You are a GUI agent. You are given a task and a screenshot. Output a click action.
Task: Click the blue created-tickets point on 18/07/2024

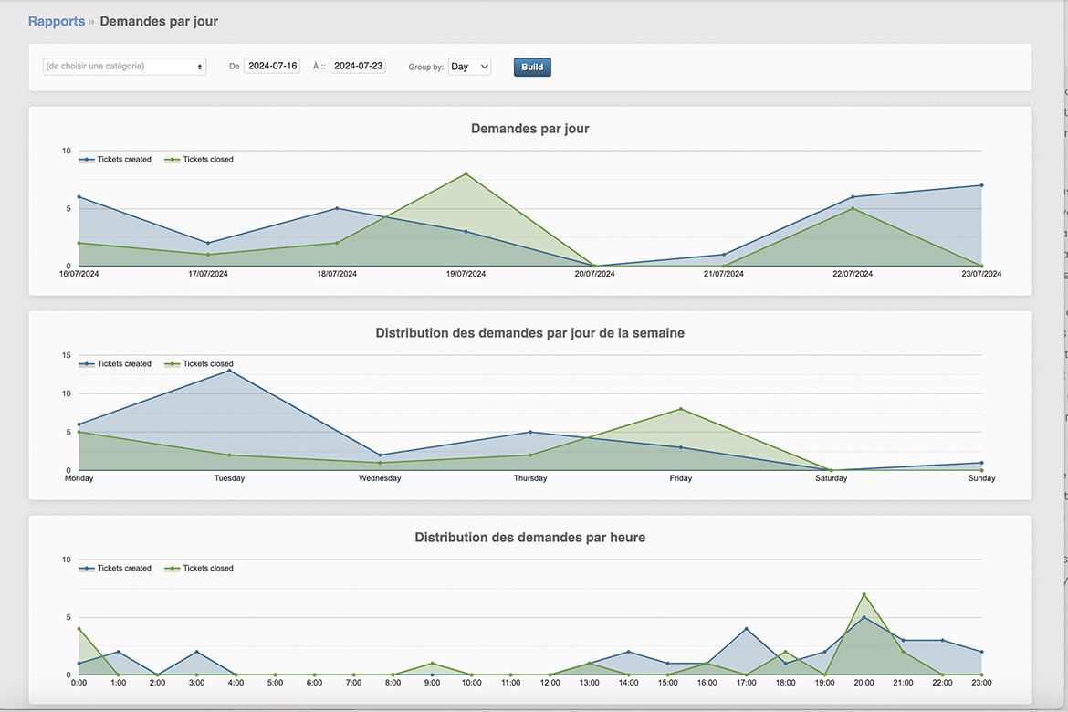(x=337, y=208)
